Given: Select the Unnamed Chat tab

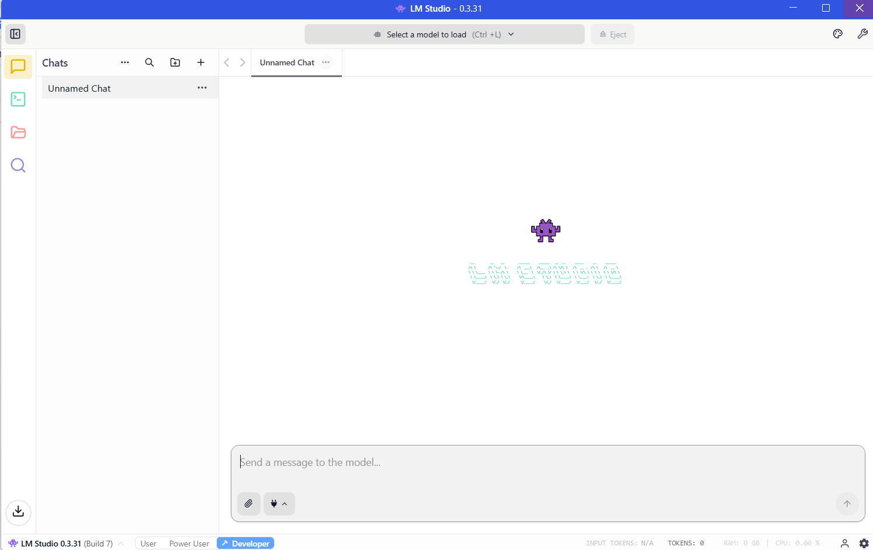Looking at the screenshot, I should (x=287, y=62).
